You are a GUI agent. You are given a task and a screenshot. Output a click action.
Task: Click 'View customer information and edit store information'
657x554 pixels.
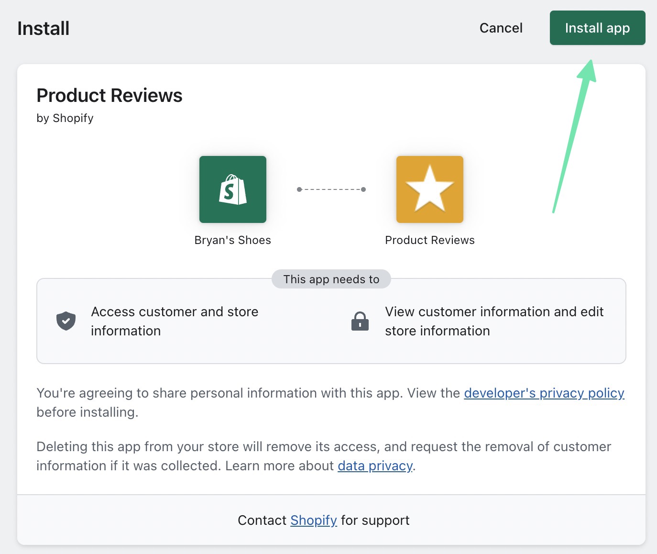(x=494, y=321)
